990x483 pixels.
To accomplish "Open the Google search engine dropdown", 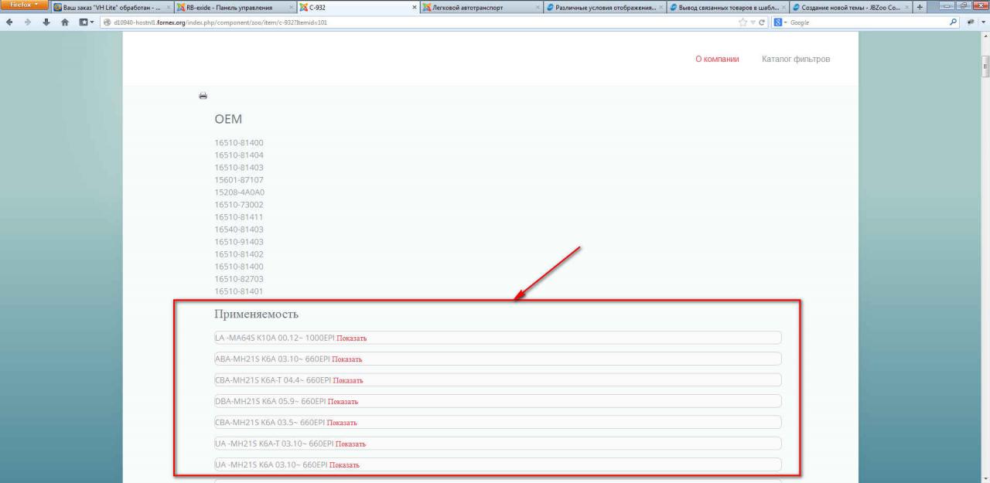I will tap(780, 22).
